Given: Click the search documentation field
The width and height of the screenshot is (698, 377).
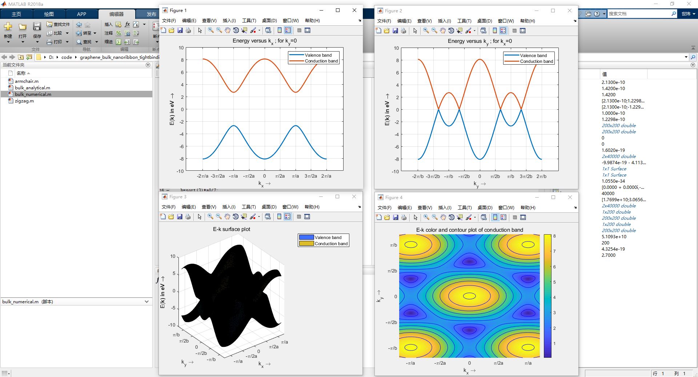Looking at the screenshot, I should [x=639, y=14].
